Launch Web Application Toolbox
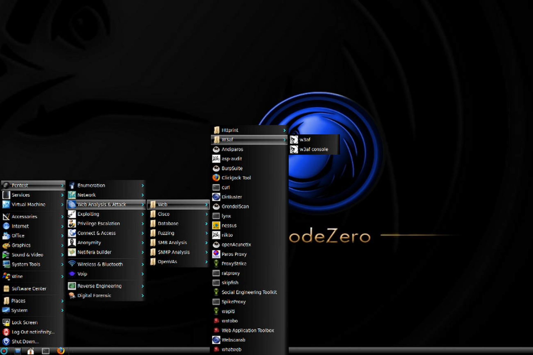533x355 pixels. [x=249, y=330]
